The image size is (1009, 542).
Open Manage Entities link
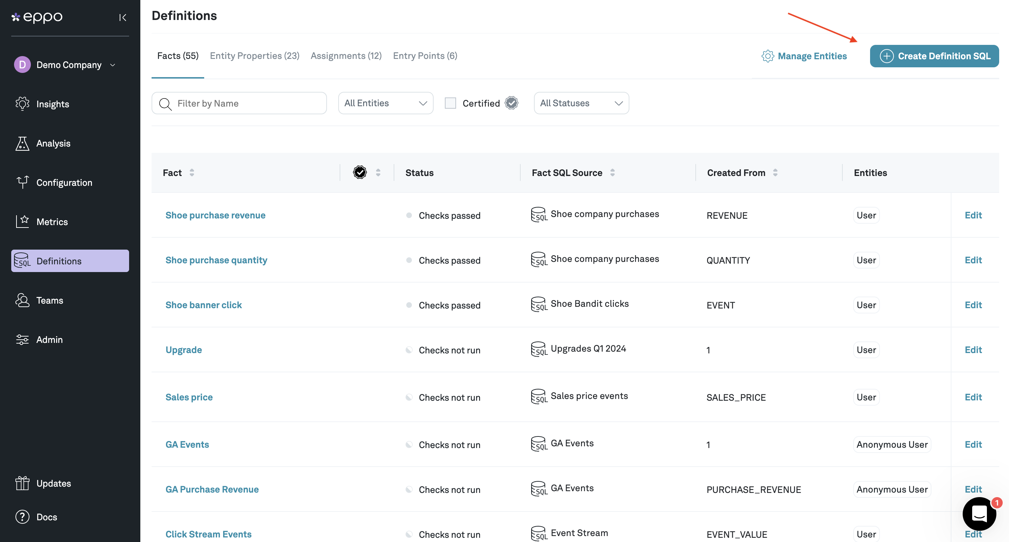tap(812, 56)
